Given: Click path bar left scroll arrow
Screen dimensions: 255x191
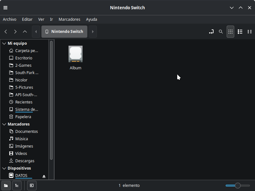Looking at the screenshot, I should (36, 32).
